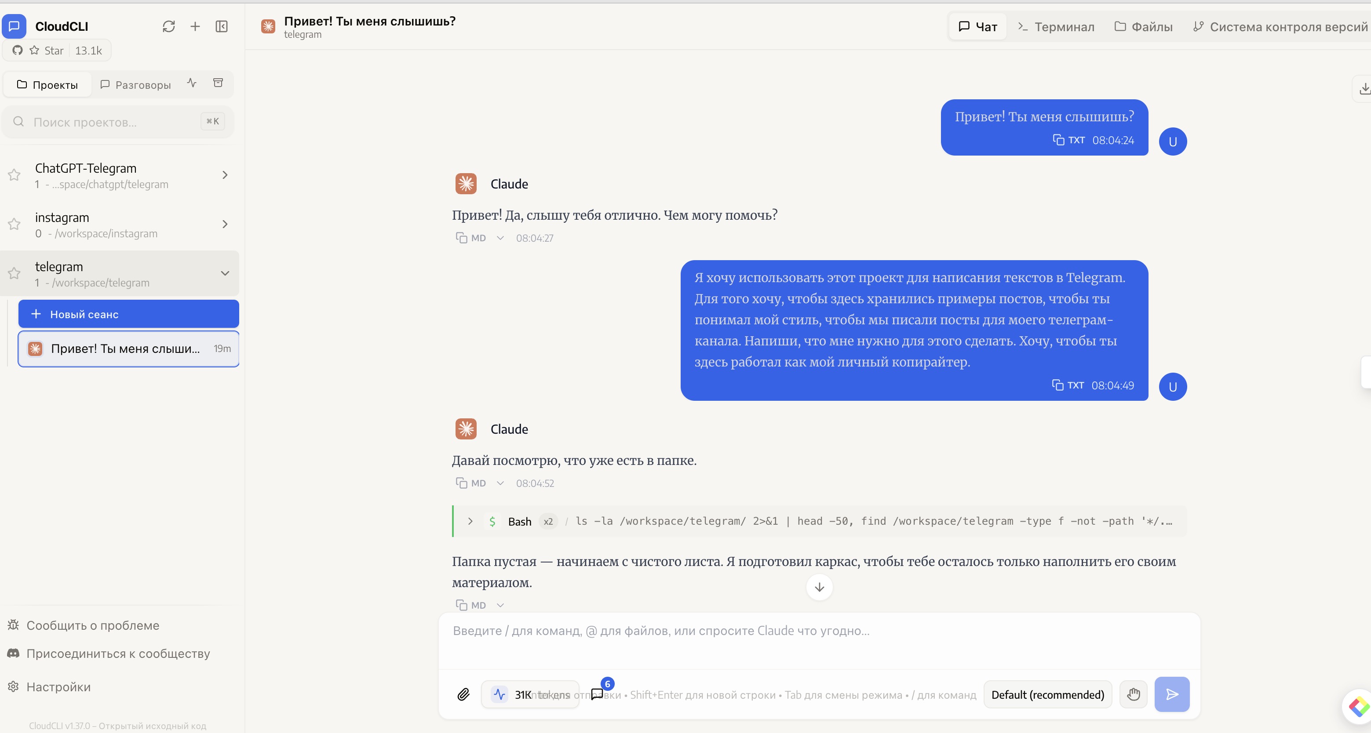Click the first message's user avatar U
The width and height of the screenshot is (1371, 733).
click(1173, 142)
